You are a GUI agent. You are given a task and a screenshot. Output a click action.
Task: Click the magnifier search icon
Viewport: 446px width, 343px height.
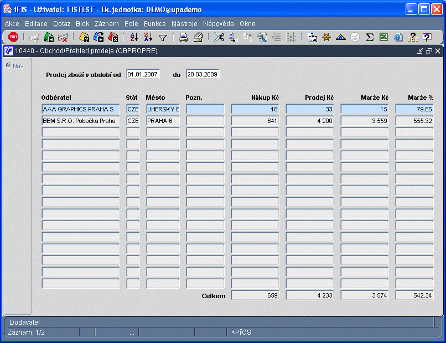[x=262, y=37]
